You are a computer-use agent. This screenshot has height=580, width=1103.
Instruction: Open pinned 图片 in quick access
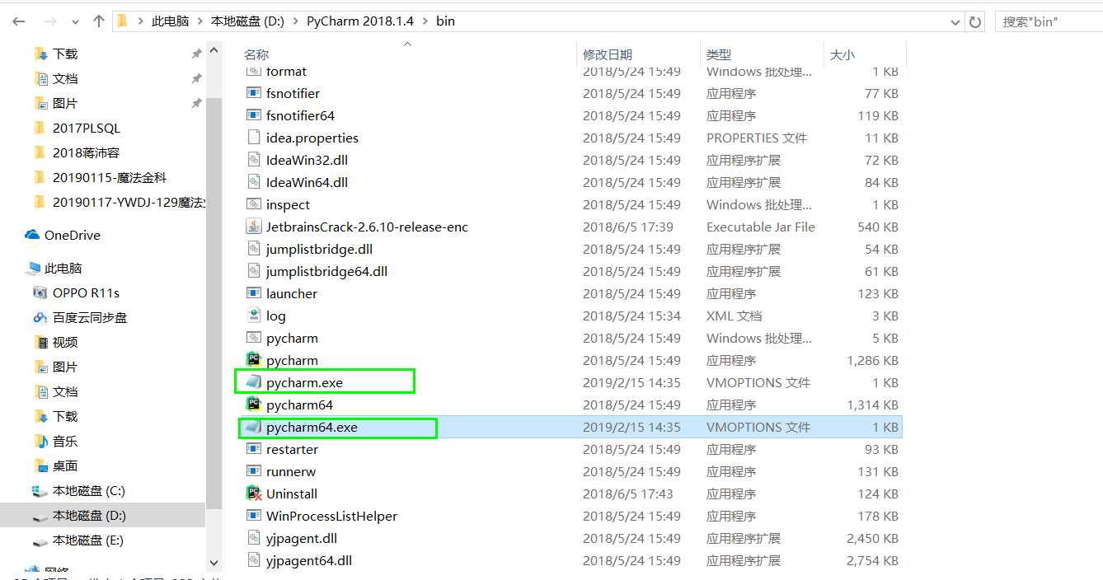point(65,103)
